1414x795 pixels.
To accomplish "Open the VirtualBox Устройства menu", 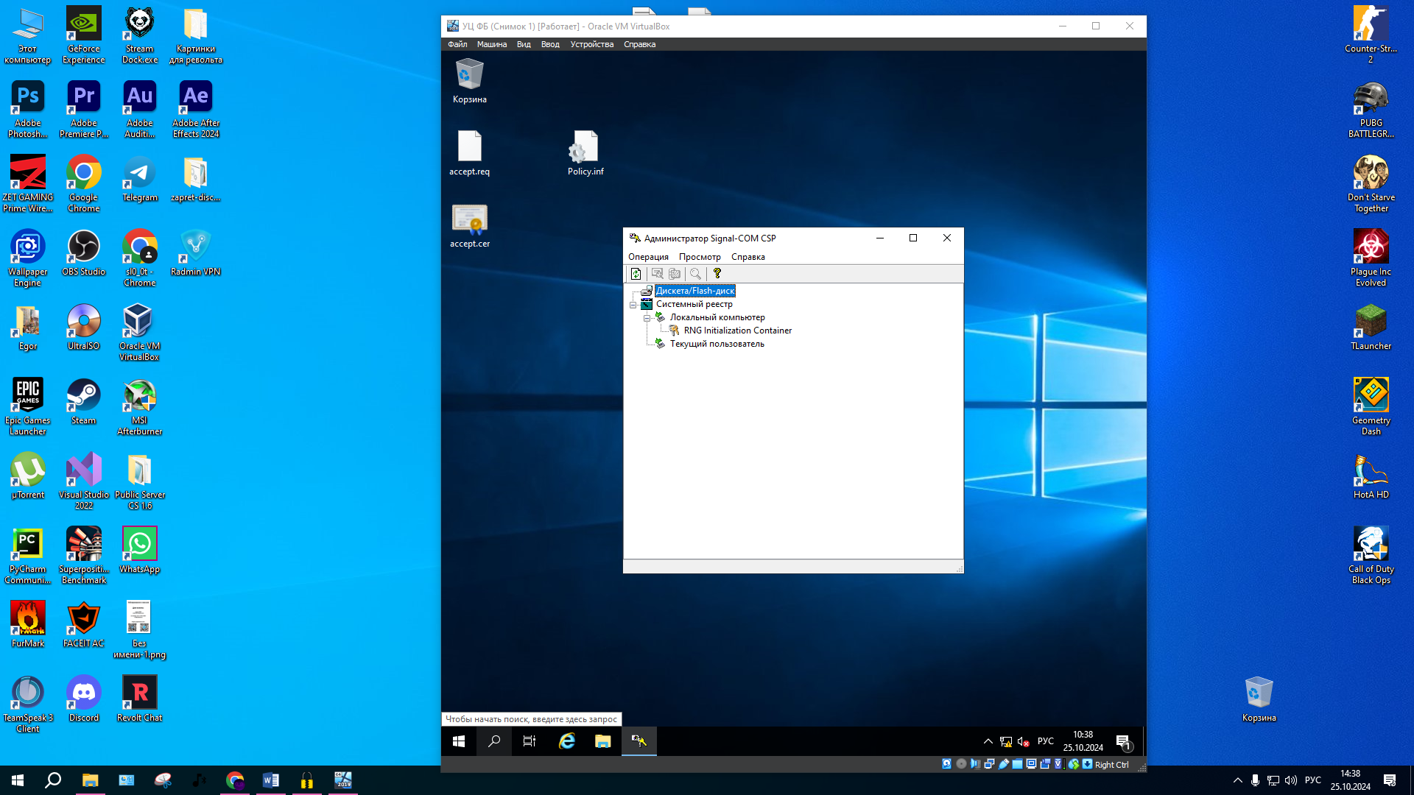I will point(591,44).
